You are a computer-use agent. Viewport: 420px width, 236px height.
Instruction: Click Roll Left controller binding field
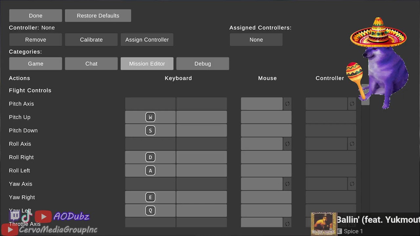(331, 171)
